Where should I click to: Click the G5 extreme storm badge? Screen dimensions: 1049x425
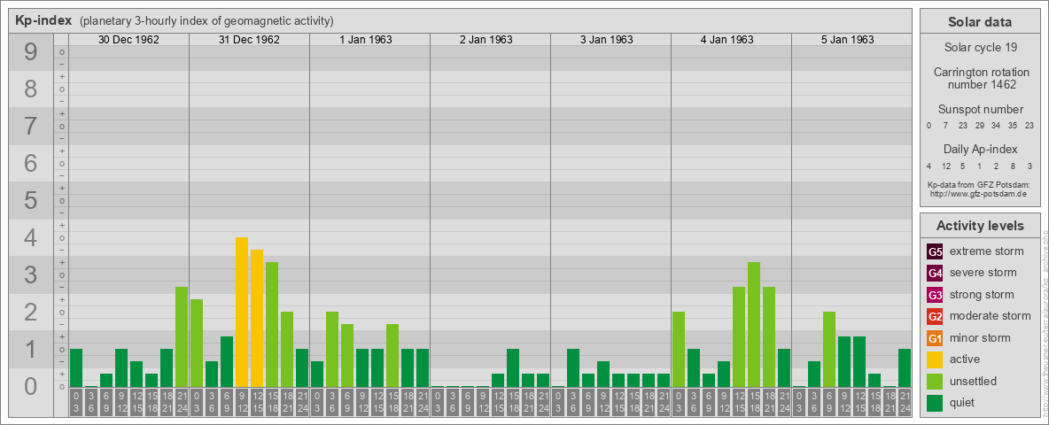pos(935,251)
